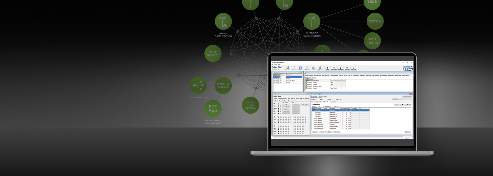This screenshot has width=493, height=176.
Task: Open the Help menu
Action: click(279, 64)
